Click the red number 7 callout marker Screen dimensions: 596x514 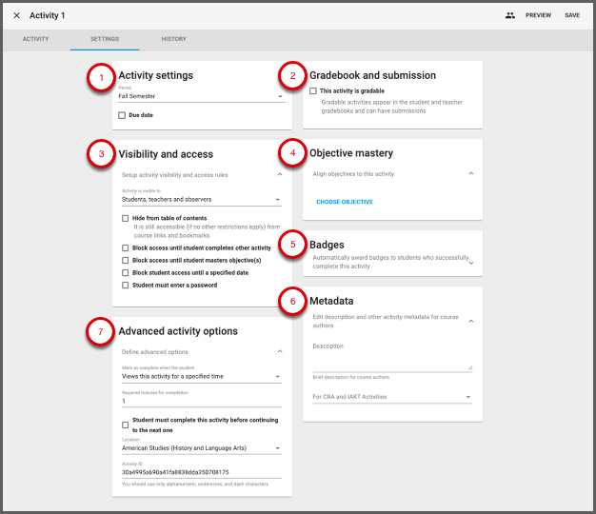pyautogui.click(x=101, y=332)
